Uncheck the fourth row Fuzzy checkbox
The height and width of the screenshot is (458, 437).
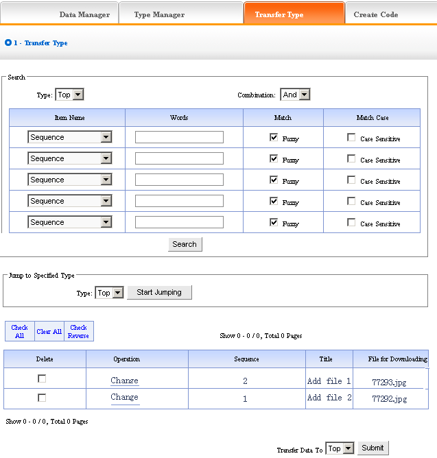[x=274, y=202]
